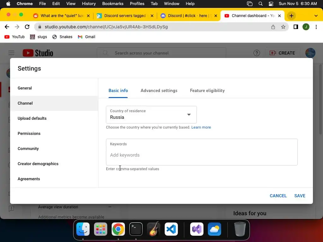The height and width of the screenshot is (242, 323).
Task: Open the Chrome profile avatar J
Action: pyautogui.click(x=306, y=27)
